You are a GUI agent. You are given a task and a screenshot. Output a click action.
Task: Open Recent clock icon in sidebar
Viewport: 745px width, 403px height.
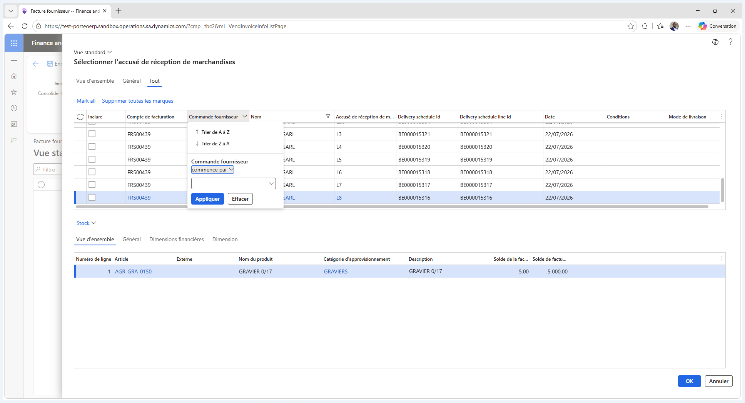[x=14, y=108]
